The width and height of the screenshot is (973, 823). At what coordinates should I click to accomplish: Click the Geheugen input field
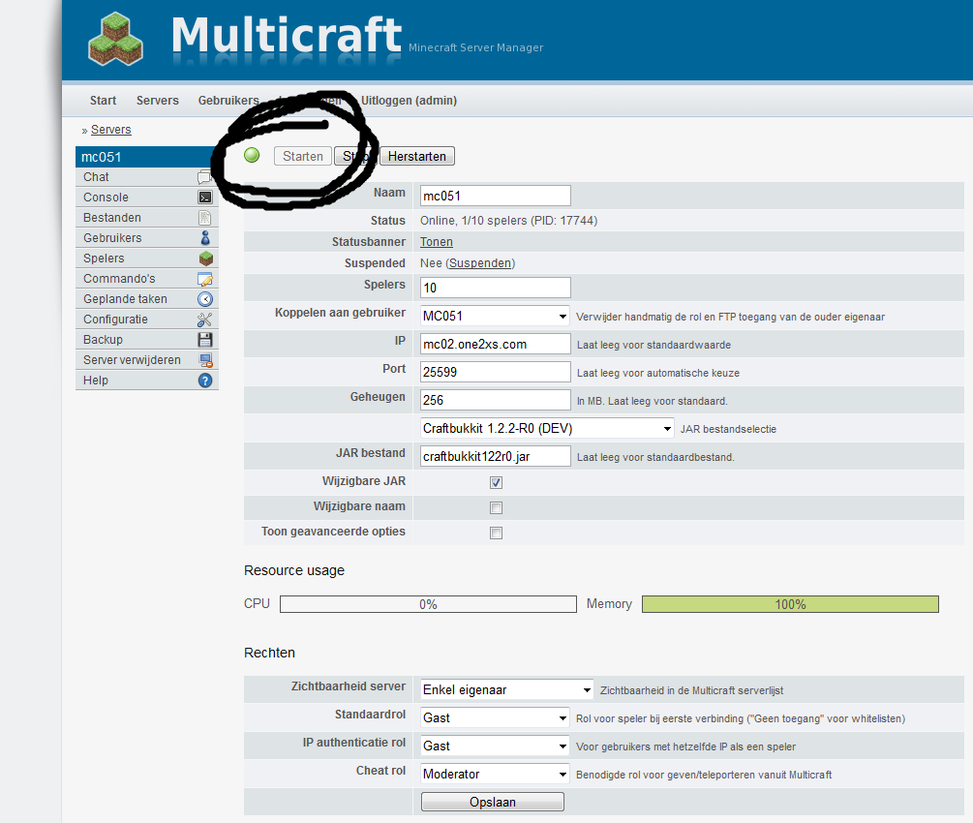click(x=495, y=400)
